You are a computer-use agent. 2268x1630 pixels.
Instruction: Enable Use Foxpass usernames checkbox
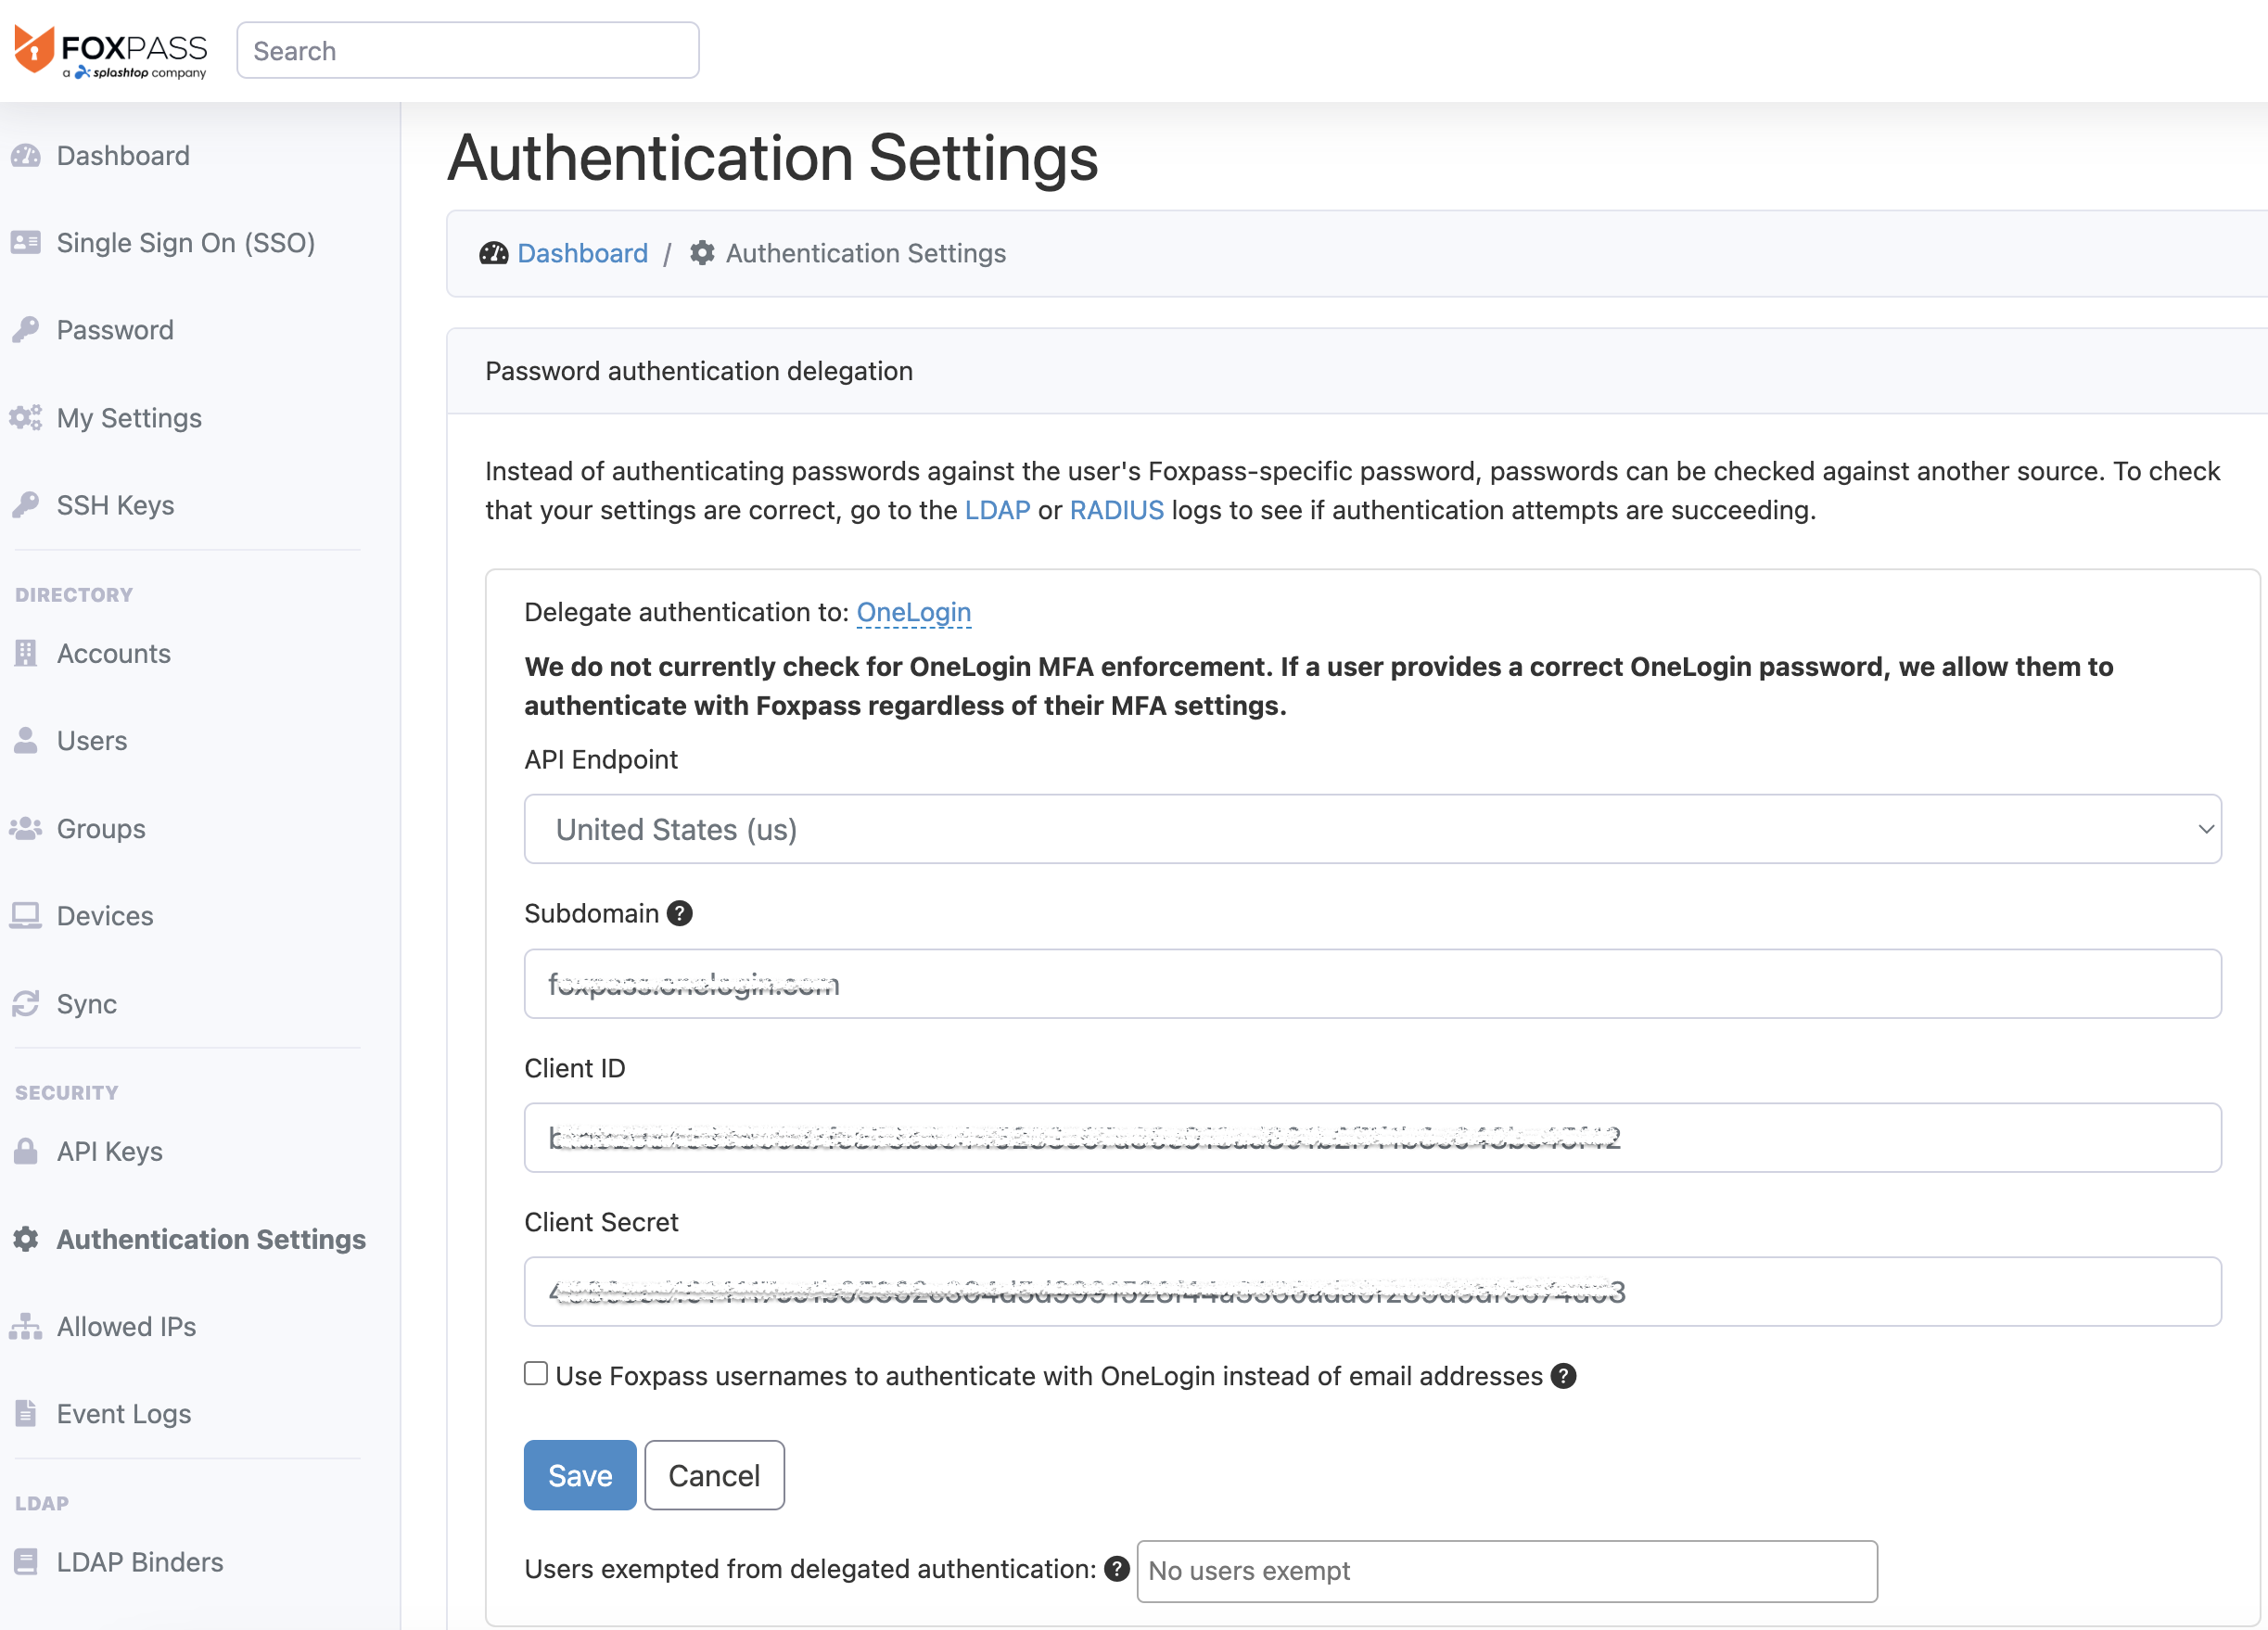pyautogui.click(x=536, y=1375)
